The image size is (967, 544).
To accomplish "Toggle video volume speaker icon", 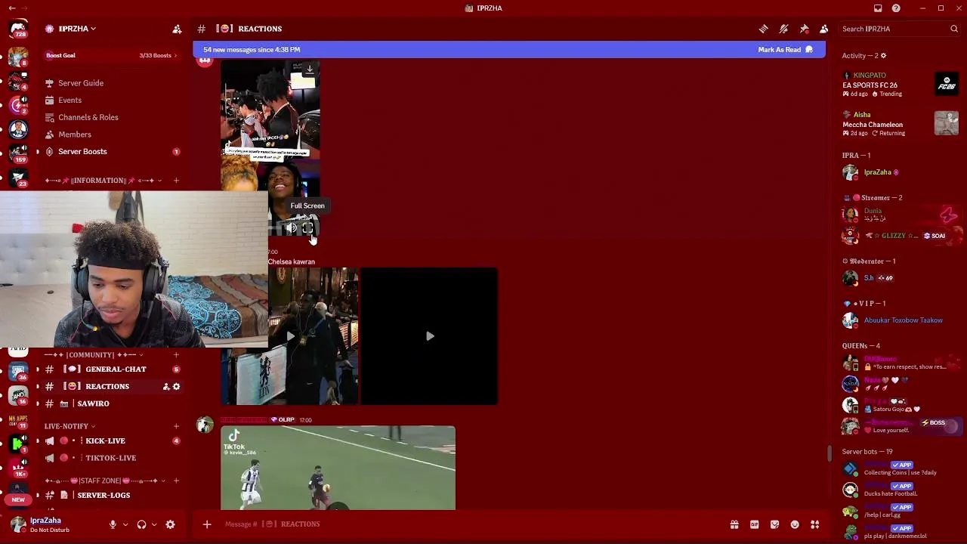I will [x=292, y=227].
